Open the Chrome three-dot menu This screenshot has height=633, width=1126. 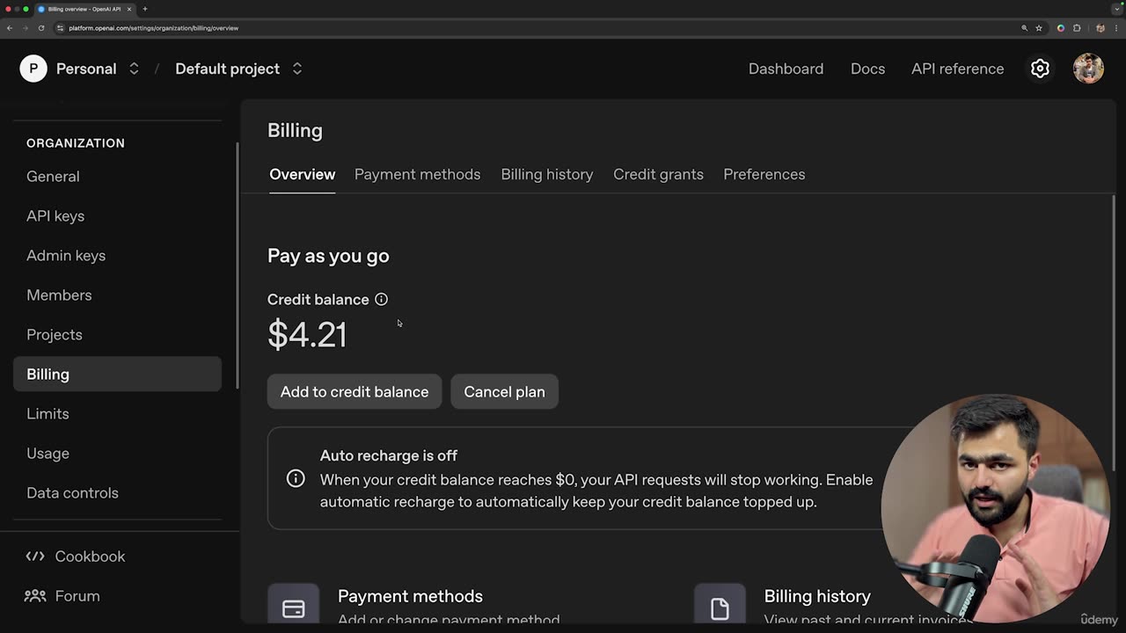coord(1116,28)
